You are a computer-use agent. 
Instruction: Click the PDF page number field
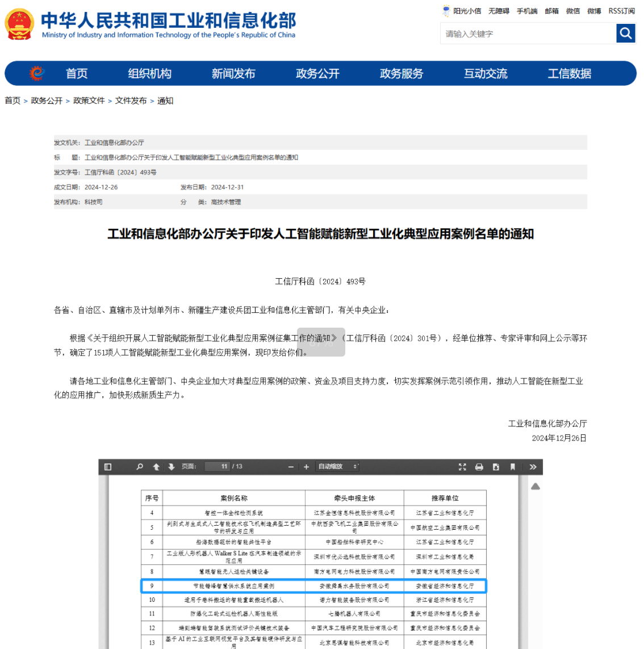point(218,467)
